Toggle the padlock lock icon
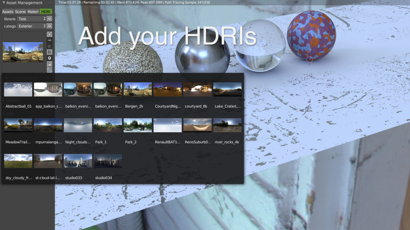This screenshot has width=410, height=230. coord(50,64)
